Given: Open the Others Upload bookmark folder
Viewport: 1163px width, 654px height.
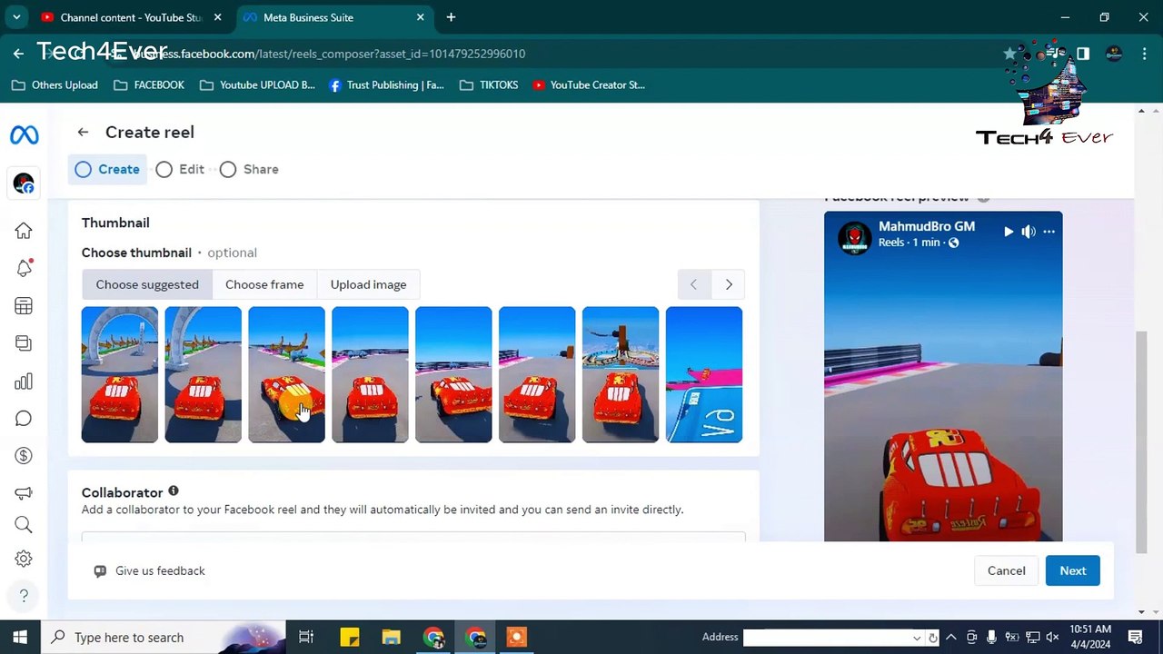Looking at the screenshot, I should 55,84.
